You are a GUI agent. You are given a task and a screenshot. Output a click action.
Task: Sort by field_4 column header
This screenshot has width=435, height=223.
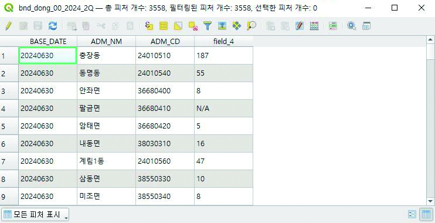[223, 42]
